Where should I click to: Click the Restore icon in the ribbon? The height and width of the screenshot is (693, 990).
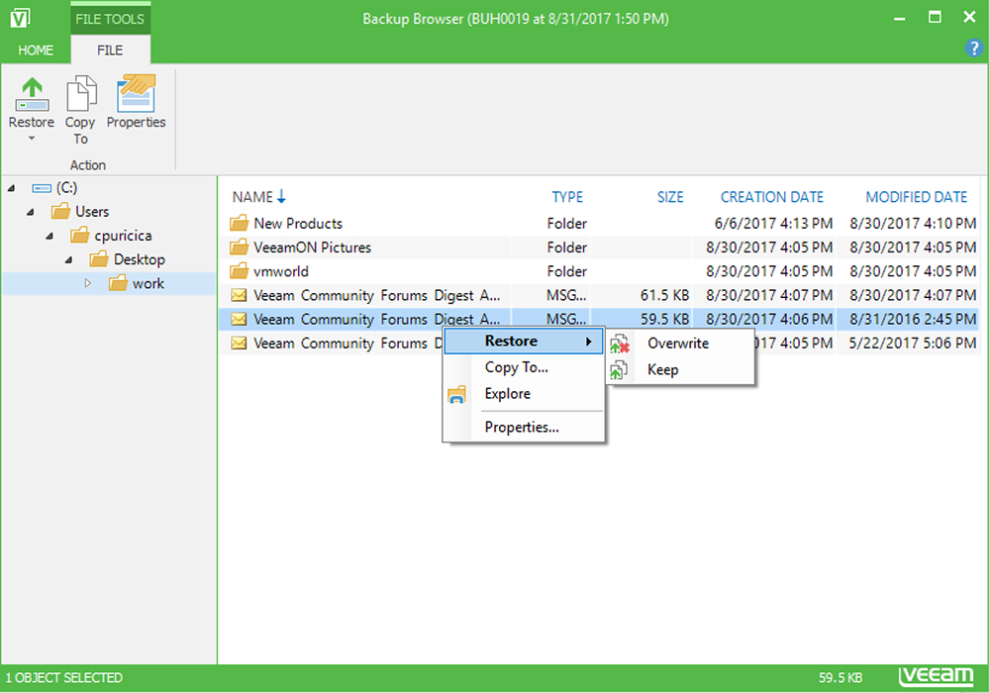(31, 94)
